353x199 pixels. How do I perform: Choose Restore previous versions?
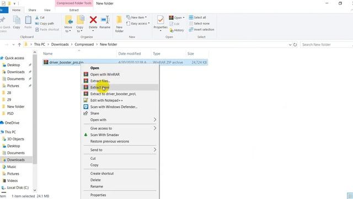pyautogui.click(x=120, y=142)
